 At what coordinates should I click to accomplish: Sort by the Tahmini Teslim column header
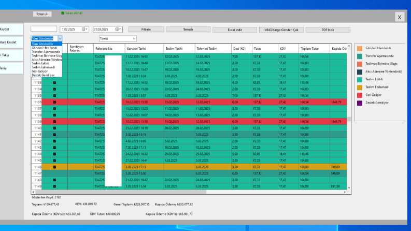pyautogui.click(x=213, y=49)
